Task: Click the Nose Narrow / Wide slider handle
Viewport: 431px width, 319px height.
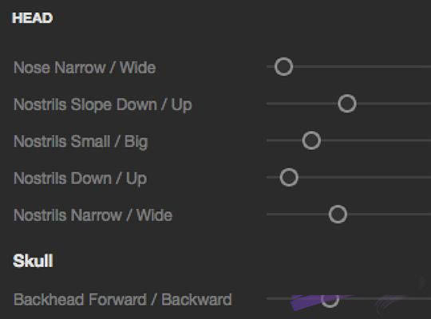Action: [283, 66]
